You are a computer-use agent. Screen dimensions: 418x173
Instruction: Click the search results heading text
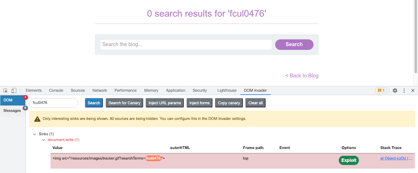[x=207, y=14]
